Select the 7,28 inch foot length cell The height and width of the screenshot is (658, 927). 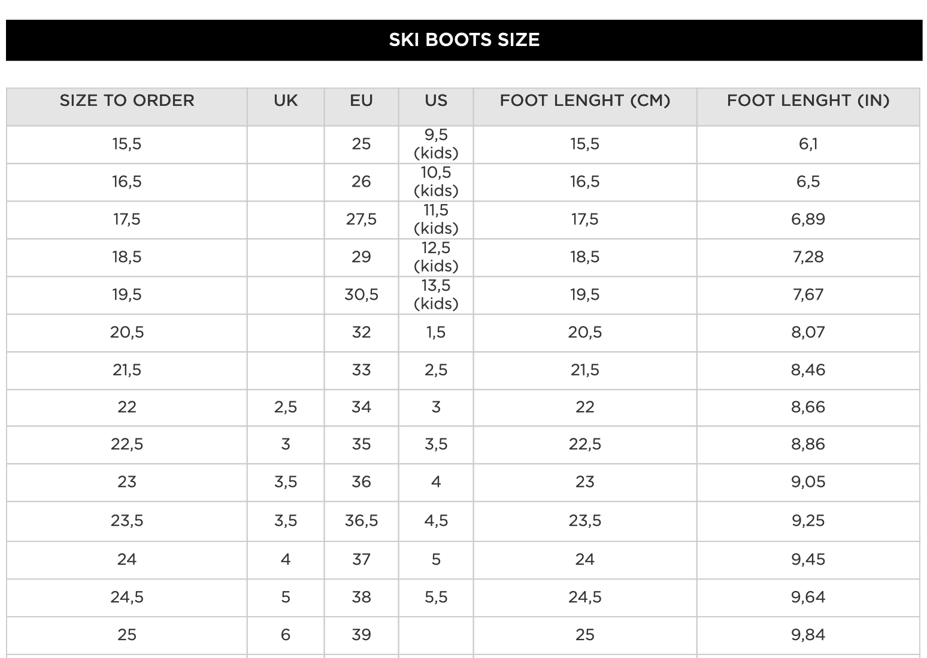click(808, 257)
